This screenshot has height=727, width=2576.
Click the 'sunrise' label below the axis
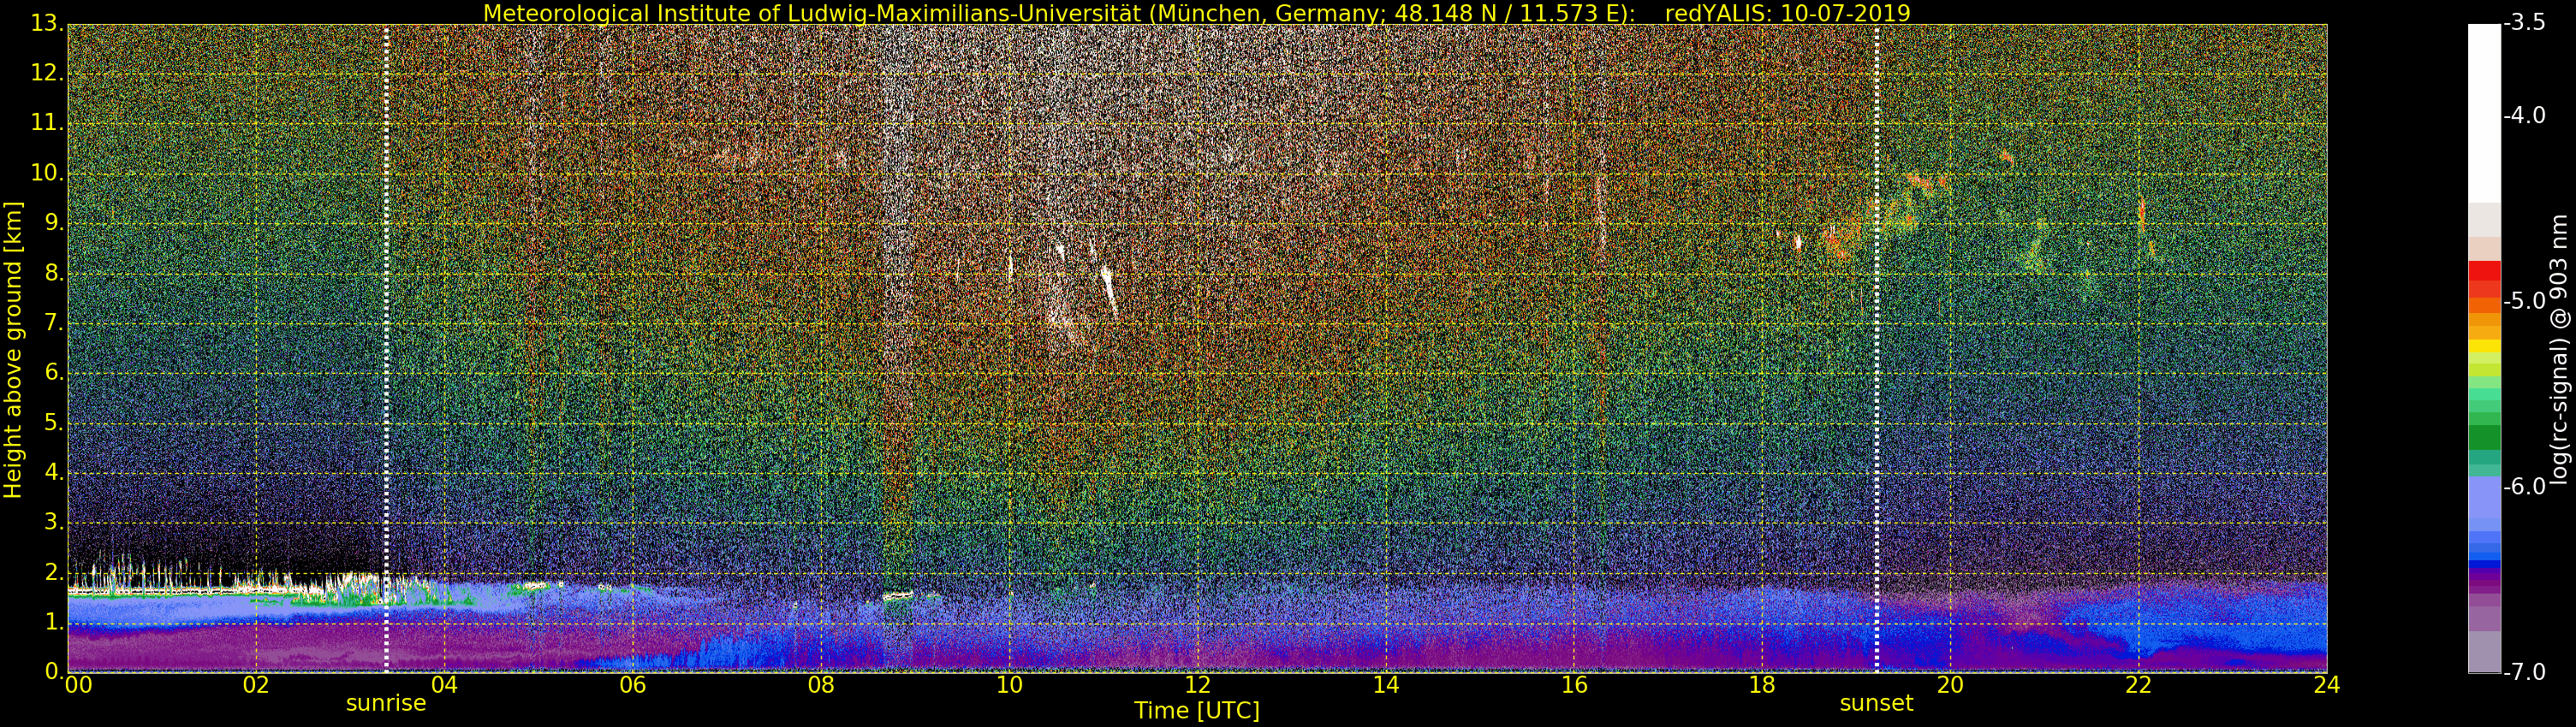click(x=386, y=703)
